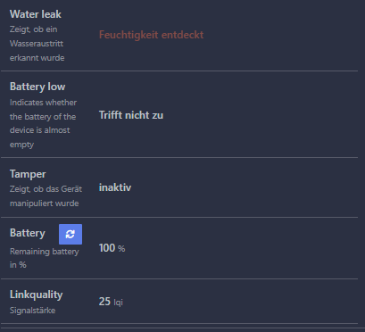The width and height of the screenshot is (365, 332).
Task: Select the 'Feuchtigkeit entdeckt' water leak status
Action: (151, 35)
